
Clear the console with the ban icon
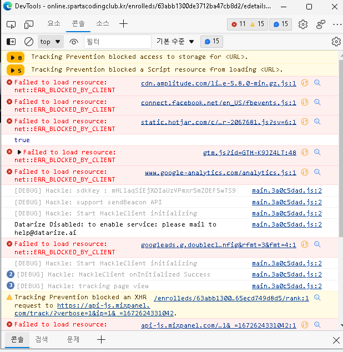click(x=28, y=42)
